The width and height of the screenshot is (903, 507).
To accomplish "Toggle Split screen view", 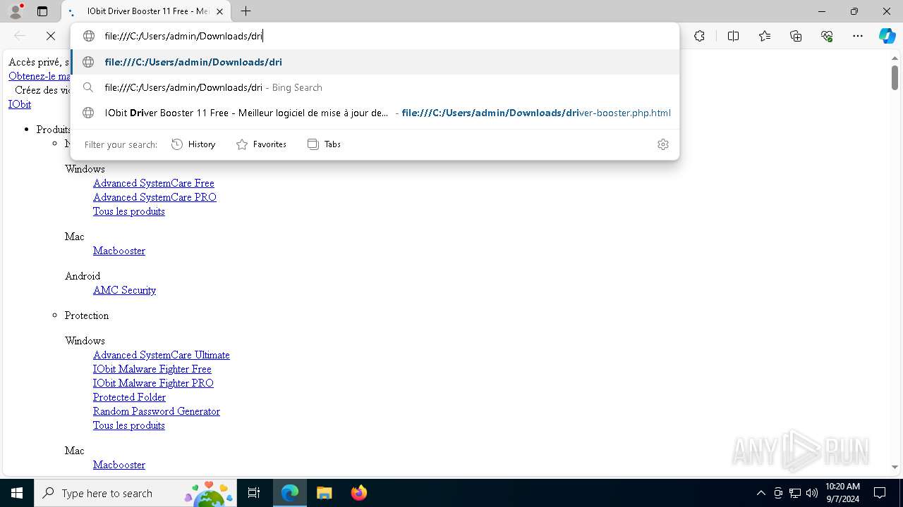I will pyautogui.click(x=733, y=36).
